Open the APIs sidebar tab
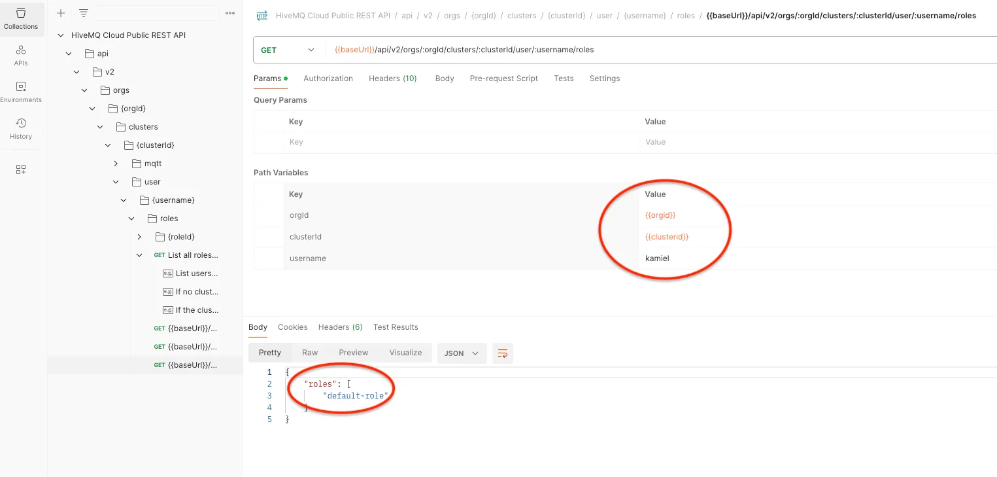The width and height of the screenshot is (997, 477). click(x=21, y=56)
